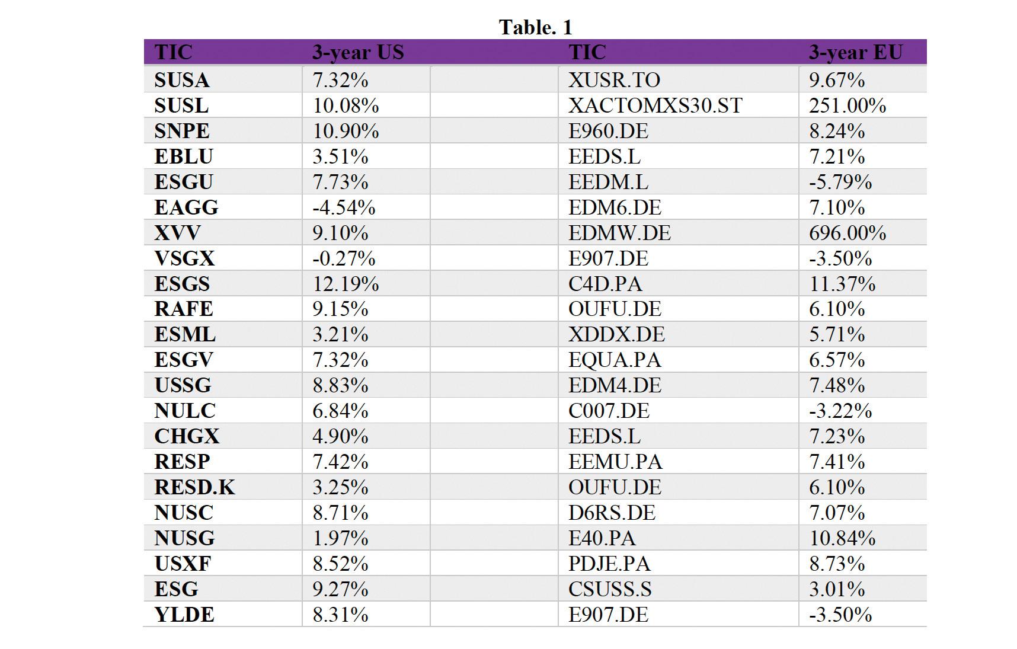The width and height of the screenshot is (1017, 649).
Task: Select the 3-year US column header
Action: click(358, 52)
